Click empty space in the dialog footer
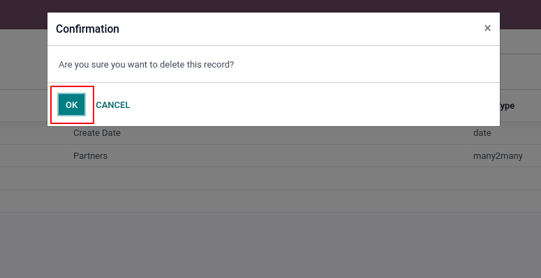 point(311,105)
